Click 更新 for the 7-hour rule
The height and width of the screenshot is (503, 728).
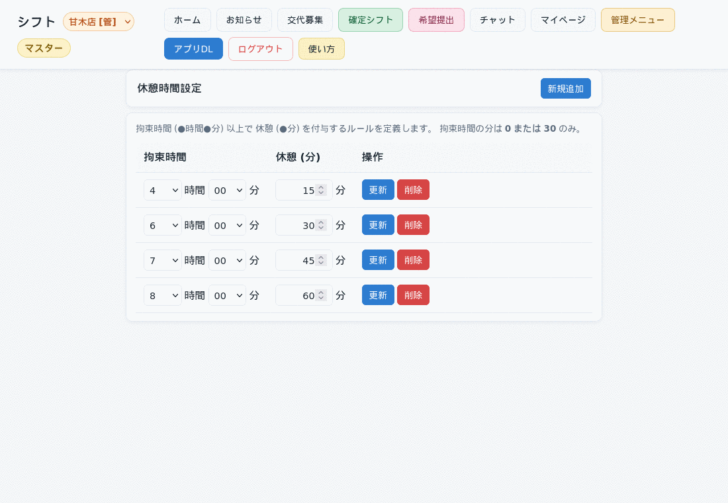pyautogui.click(x=378, y=260)
